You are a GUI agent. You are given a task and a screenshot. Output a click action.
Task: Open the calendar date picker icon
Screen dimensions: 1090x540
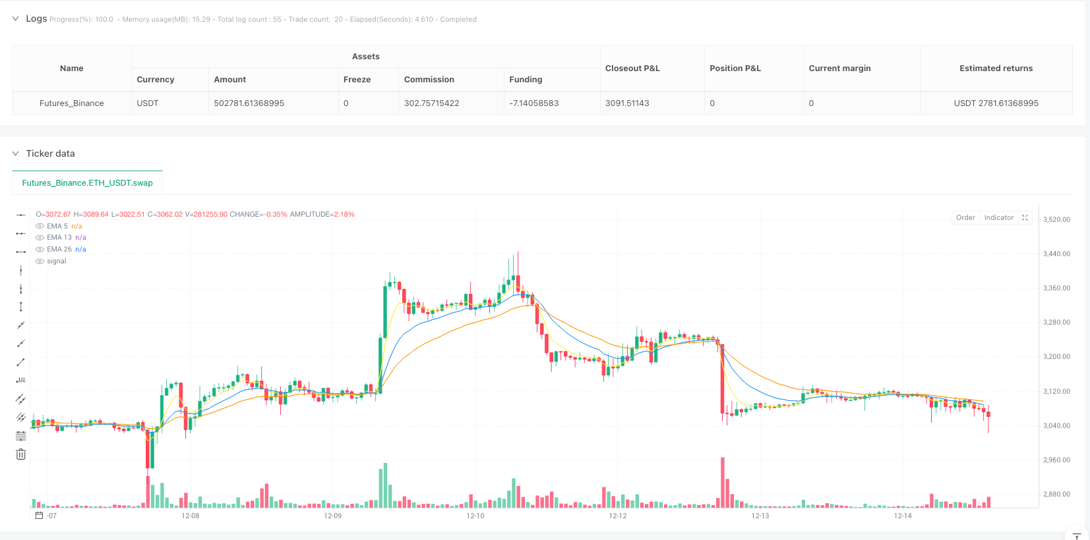pyautogui.click(x=39, y=516)
